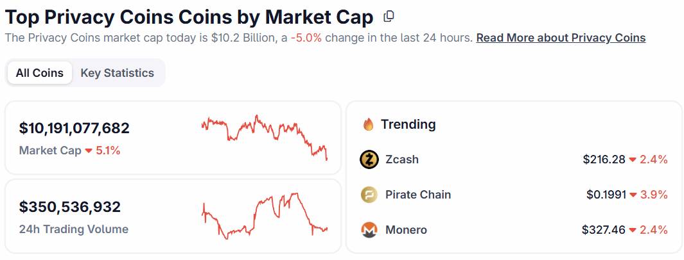Switch to the All Coins tab

coord(40,73)
